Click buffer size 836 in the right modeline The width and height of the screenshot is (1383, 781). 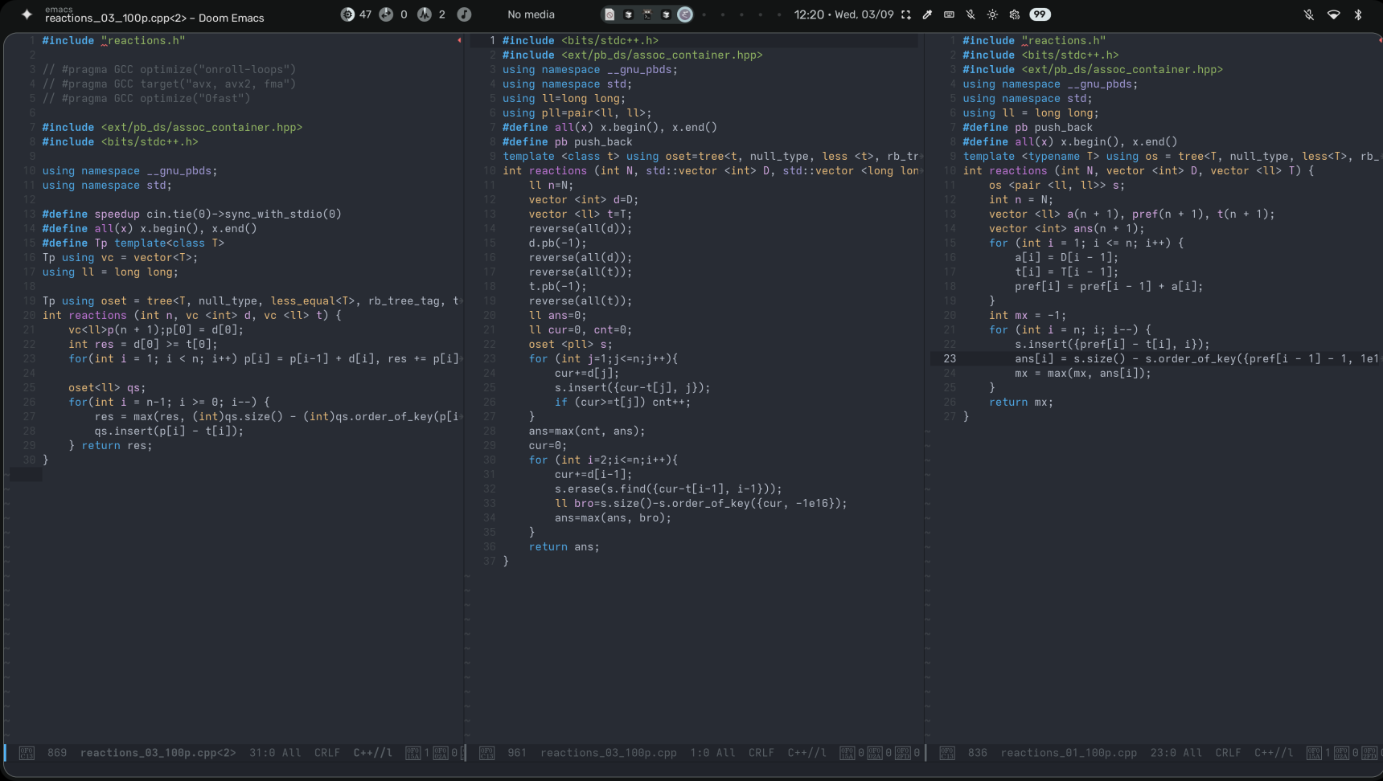point(978,753)
